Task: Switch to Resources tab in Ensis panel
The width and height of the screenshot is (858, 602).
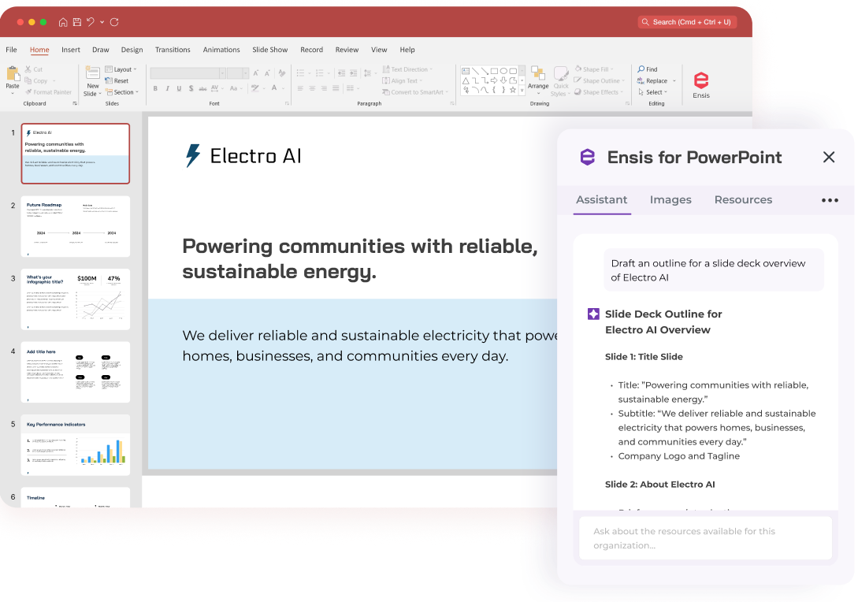Action: click(743, 200)
